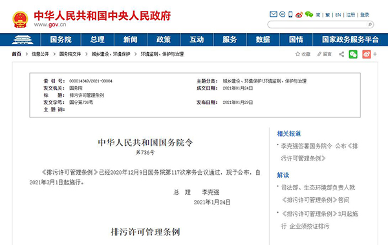Screen dimensions: 388x245
Task: Click the 国务院文件 breadcrumb link
Action: pos(70,54)
